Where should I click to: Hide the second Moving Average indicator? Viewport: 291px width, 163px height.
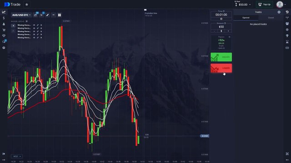point(34,28)
